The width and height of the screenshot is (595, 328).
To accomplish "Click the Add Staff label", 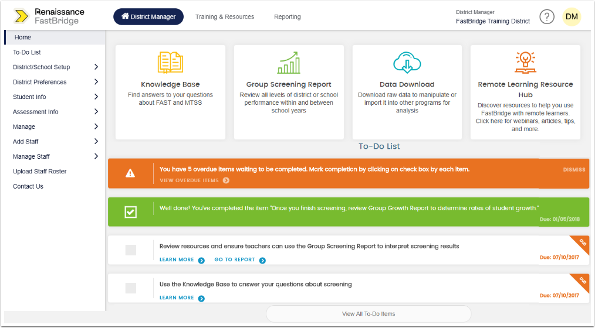I will (x=25, y=142).
